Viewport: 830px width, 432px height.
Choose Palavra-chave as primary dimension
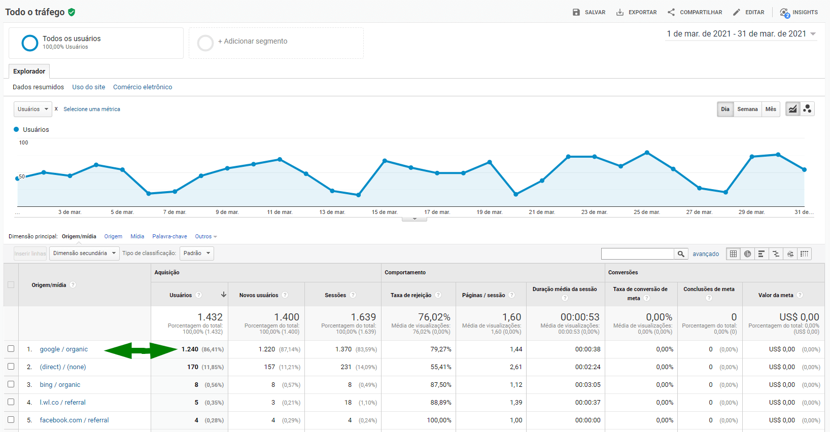[x=169, y=237]
